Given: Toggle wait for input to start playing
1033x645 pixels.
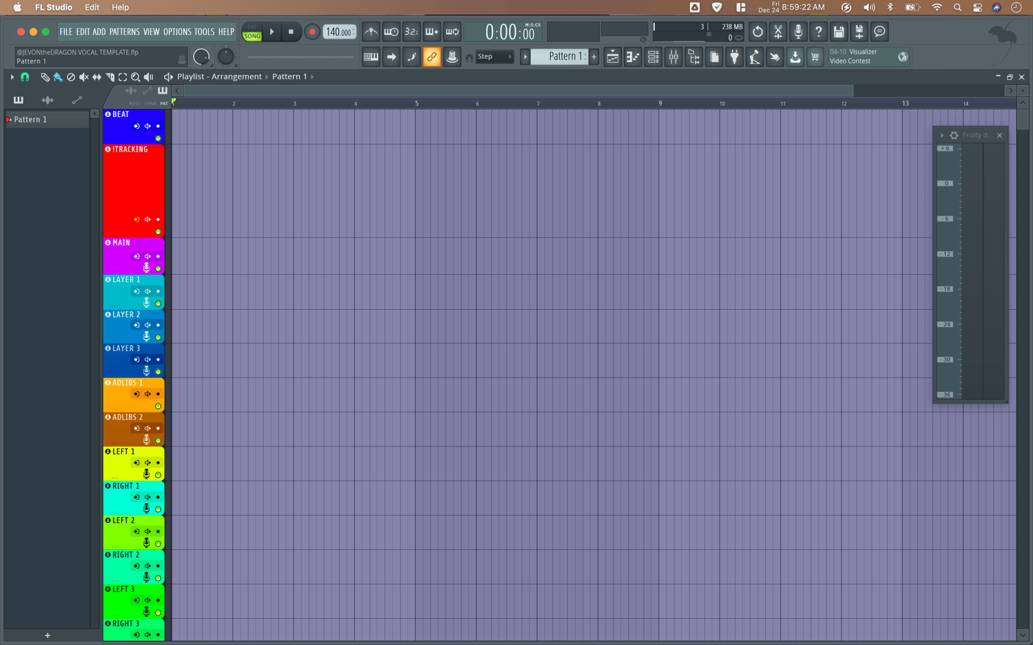Looking at the screenshot, I should tap(391, 32).
